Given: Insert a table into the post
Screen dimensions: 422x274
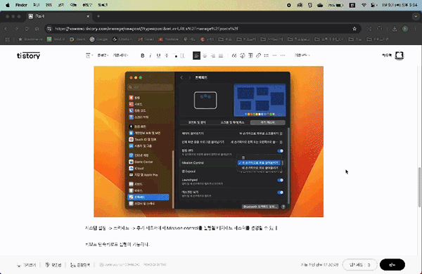Looking at the screenshot, I should [250, 56].
